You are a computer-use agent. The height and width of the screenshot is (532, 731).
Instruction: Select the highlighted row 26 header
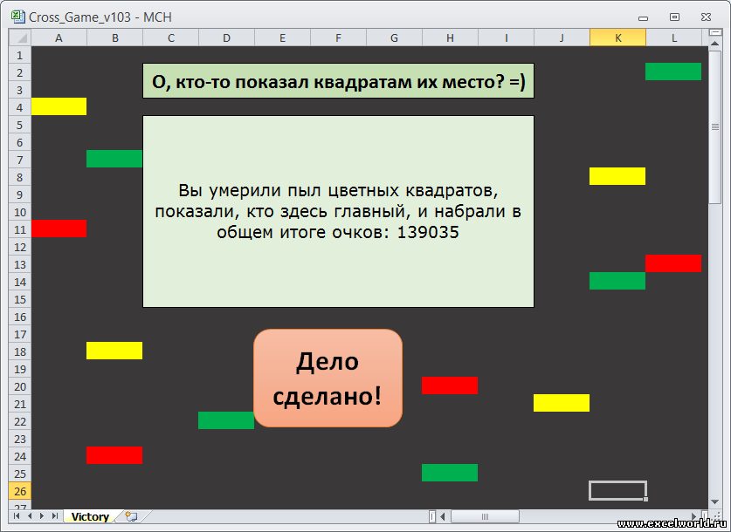click(x=19, y=491)
